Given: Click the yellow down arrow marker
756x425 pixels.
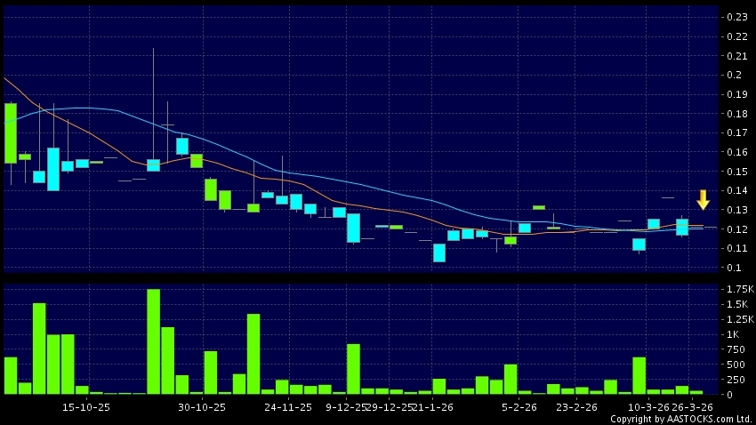Looking at the screenshot, I should [x=703, y=200].
